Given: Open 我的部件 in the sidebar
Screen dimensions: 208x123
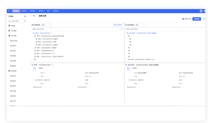Looking at the screenshot, I should tap(13, 46).
